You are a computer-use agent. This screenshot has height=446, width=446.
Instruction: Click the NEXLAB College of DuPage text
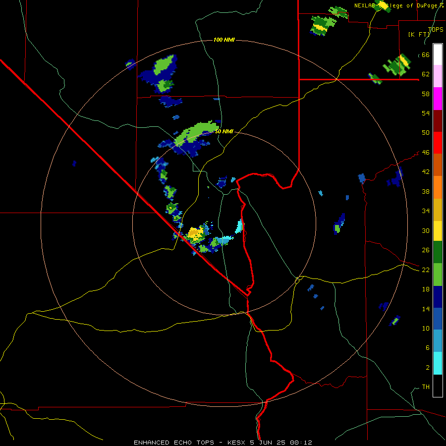point(399,5)
